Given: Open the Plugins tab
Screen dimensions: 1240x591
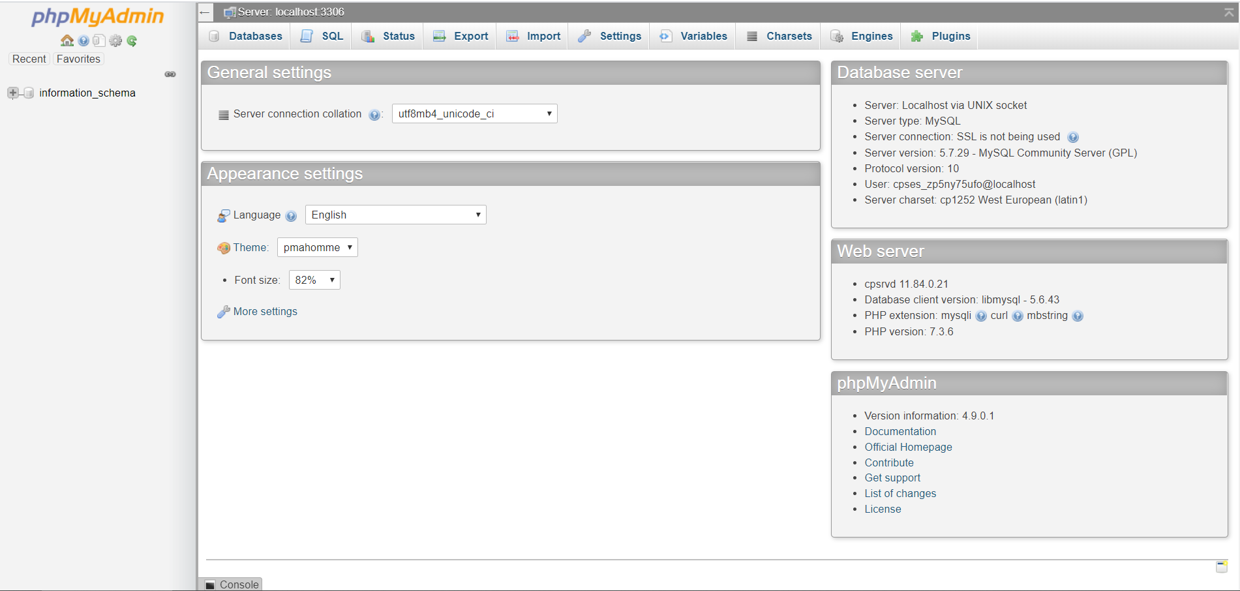Looking at the screenshot, I should [x=941, y=37].
